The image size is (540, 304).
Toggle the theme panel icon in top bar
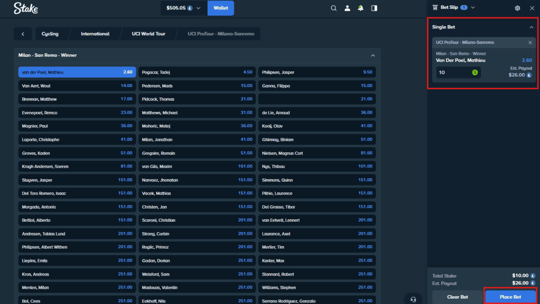[x=374, y=8]
